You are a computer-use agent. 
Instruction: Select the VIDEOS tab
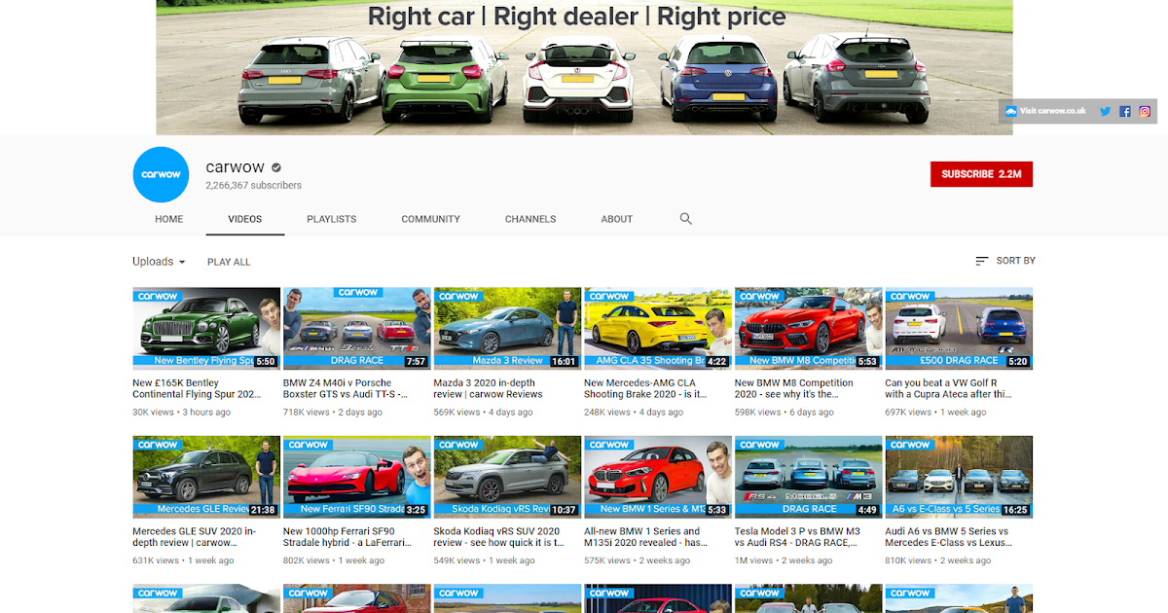point(245,219)
